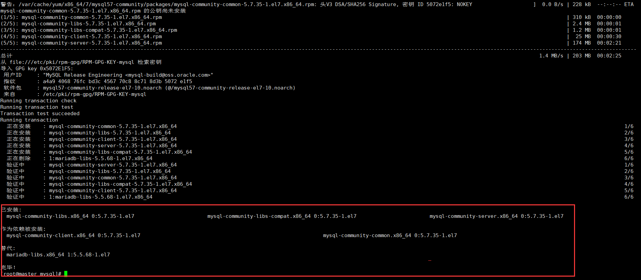Select 'mariadb-libs.x86_64 1:5.5.68-1.el7' under 替代
Image resolution: width=641 pixels, height=280 pixels.
pos(58,255)
